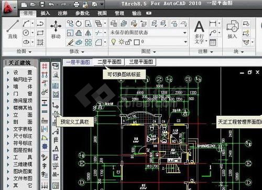Click the 天正建筑 panel title

click(x=19, y=63)
